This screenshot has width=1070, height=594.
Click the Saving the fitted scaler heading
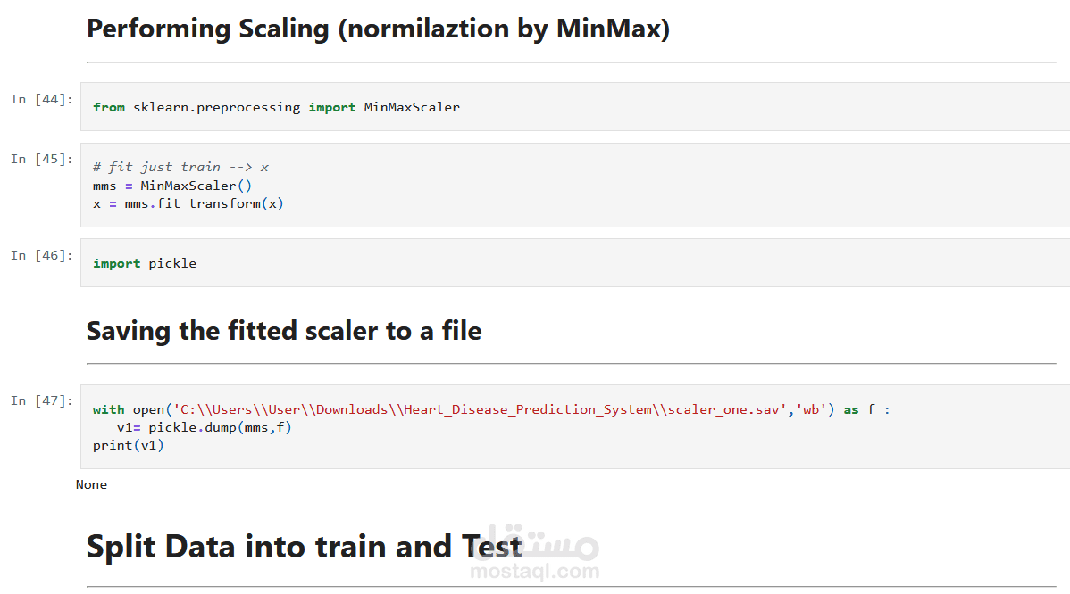click(284, 331)
